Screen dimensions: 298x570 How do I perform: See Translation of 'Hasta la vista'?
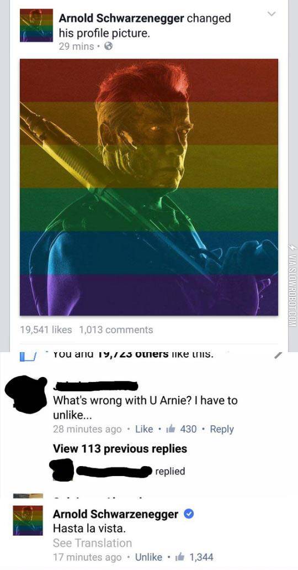point(92,543)
